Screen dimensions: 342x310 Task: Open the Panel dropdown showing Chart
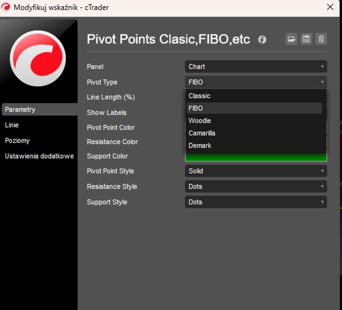[256, 67]
